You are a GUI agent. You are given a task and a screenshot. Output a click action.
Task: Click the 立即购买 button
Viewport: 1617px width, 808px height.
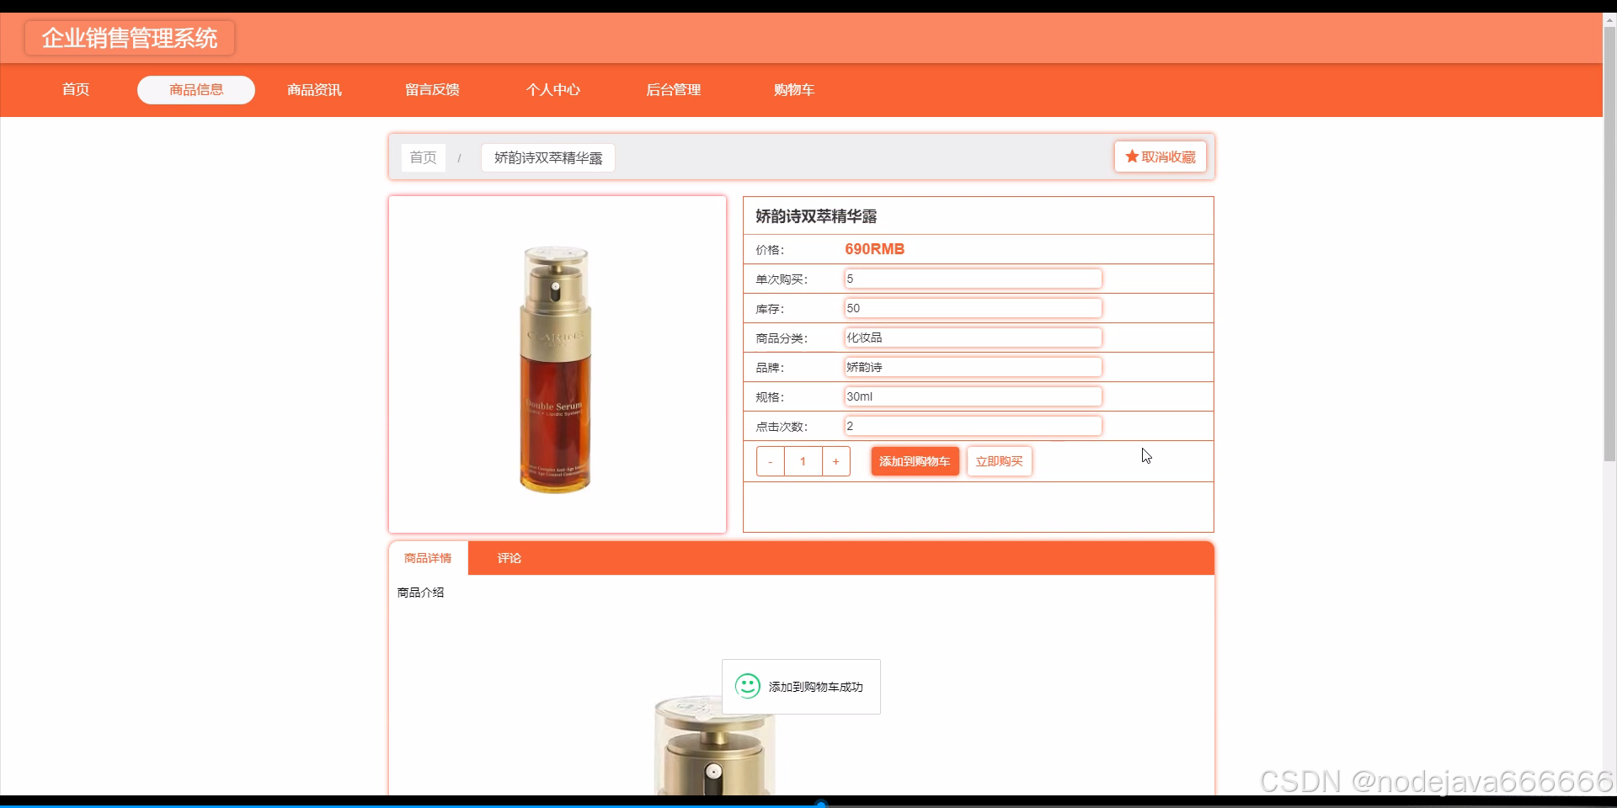999,461
